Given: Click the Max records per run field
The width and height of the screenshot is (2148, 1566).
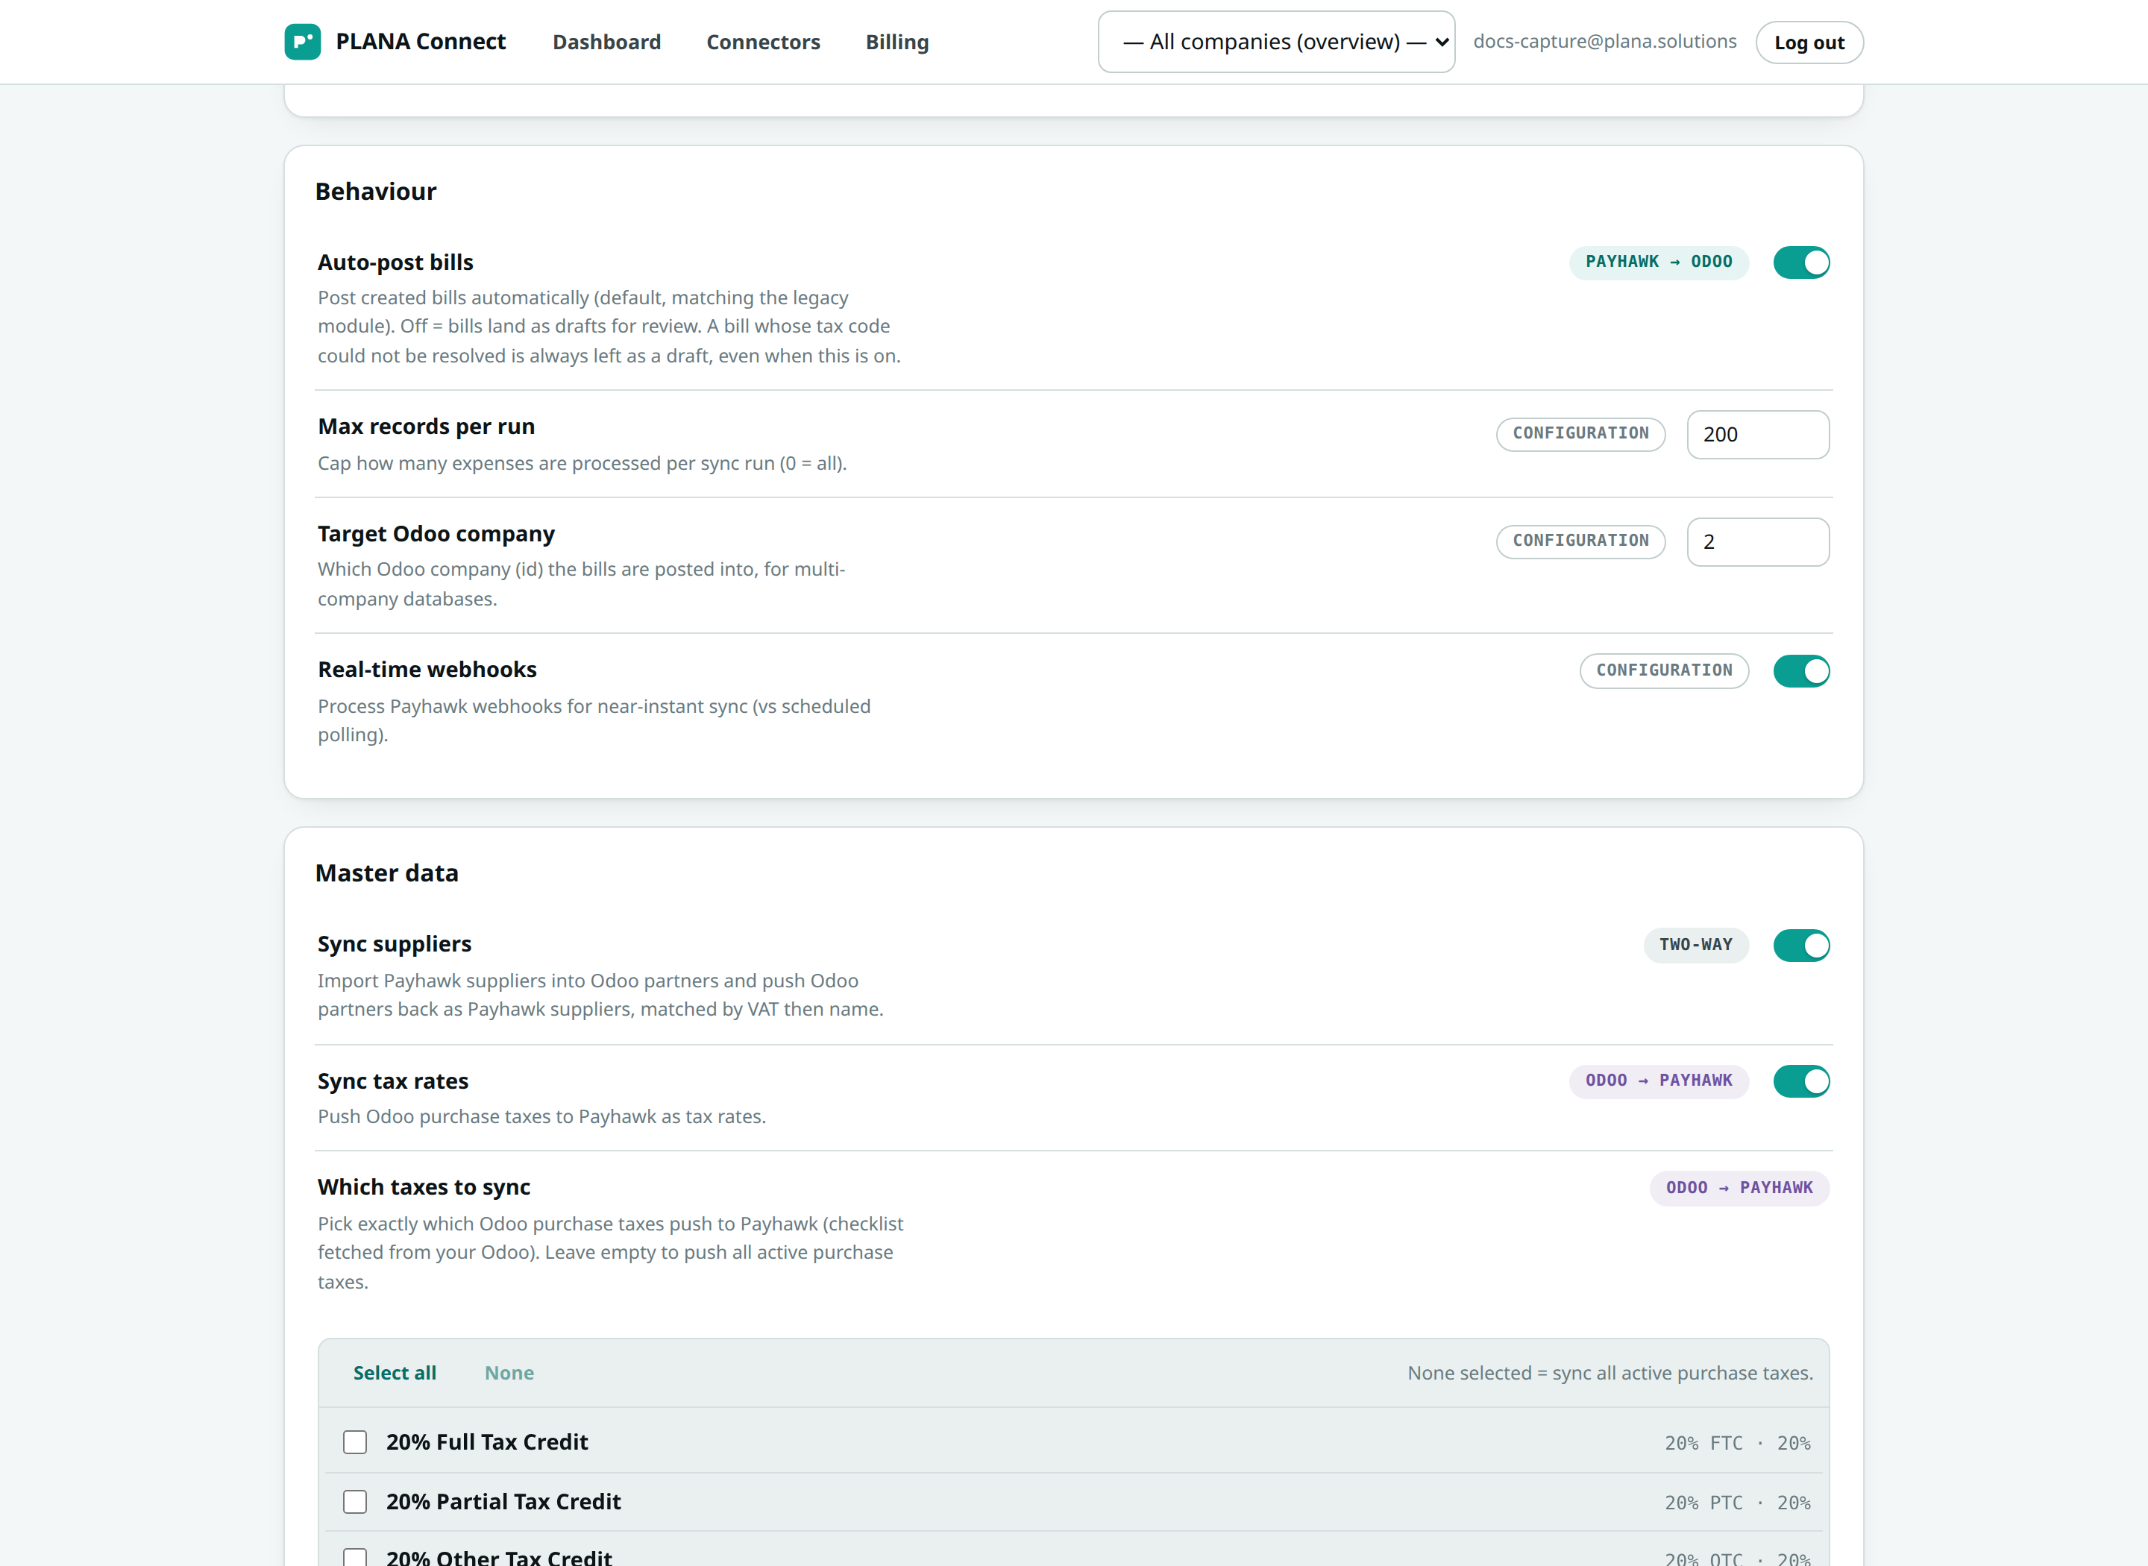Looking at the screenshot, I should click(x=1757, y=434).
